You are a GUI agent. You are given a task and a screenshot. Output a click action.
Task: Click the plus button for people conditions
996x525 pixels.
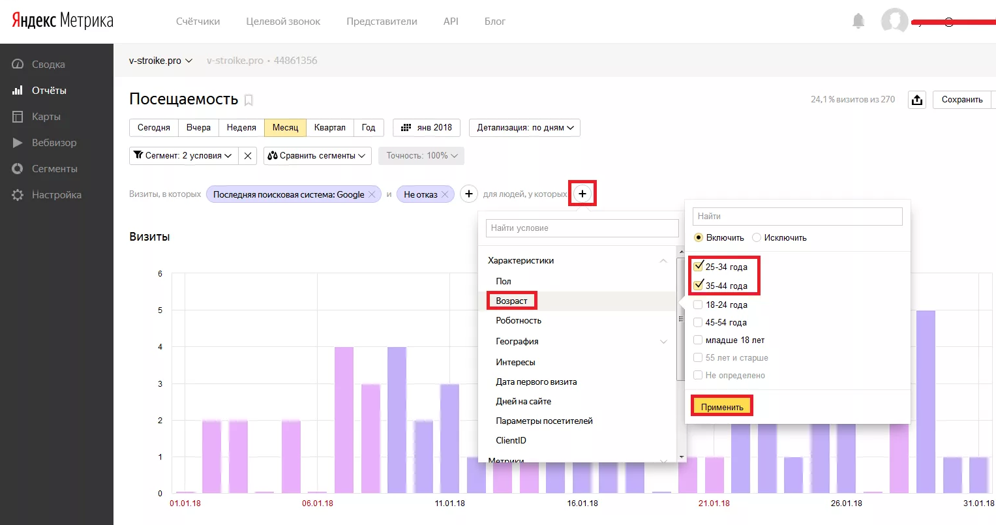point(582,194)
